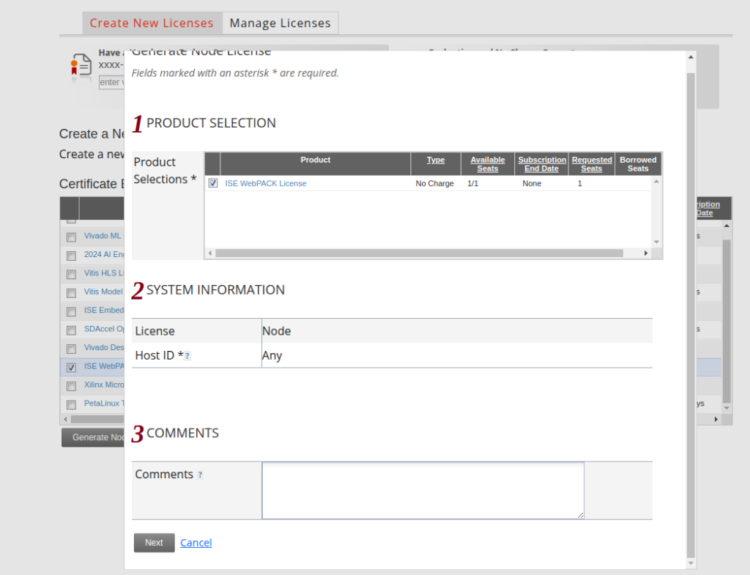Tick the Vivado ML checkbox in background list
Viewport: 750px width, 575px height.
pos(71,237)
